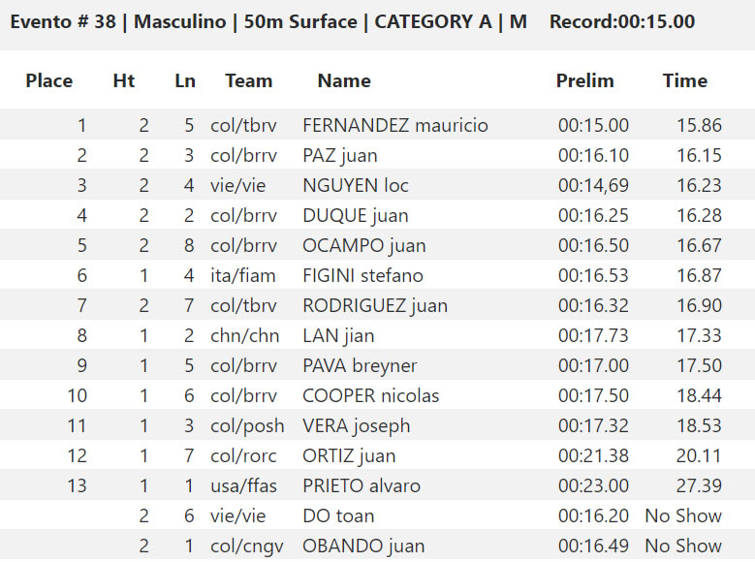
Task: Click the Evento # 38 heading
Action: 63,21
